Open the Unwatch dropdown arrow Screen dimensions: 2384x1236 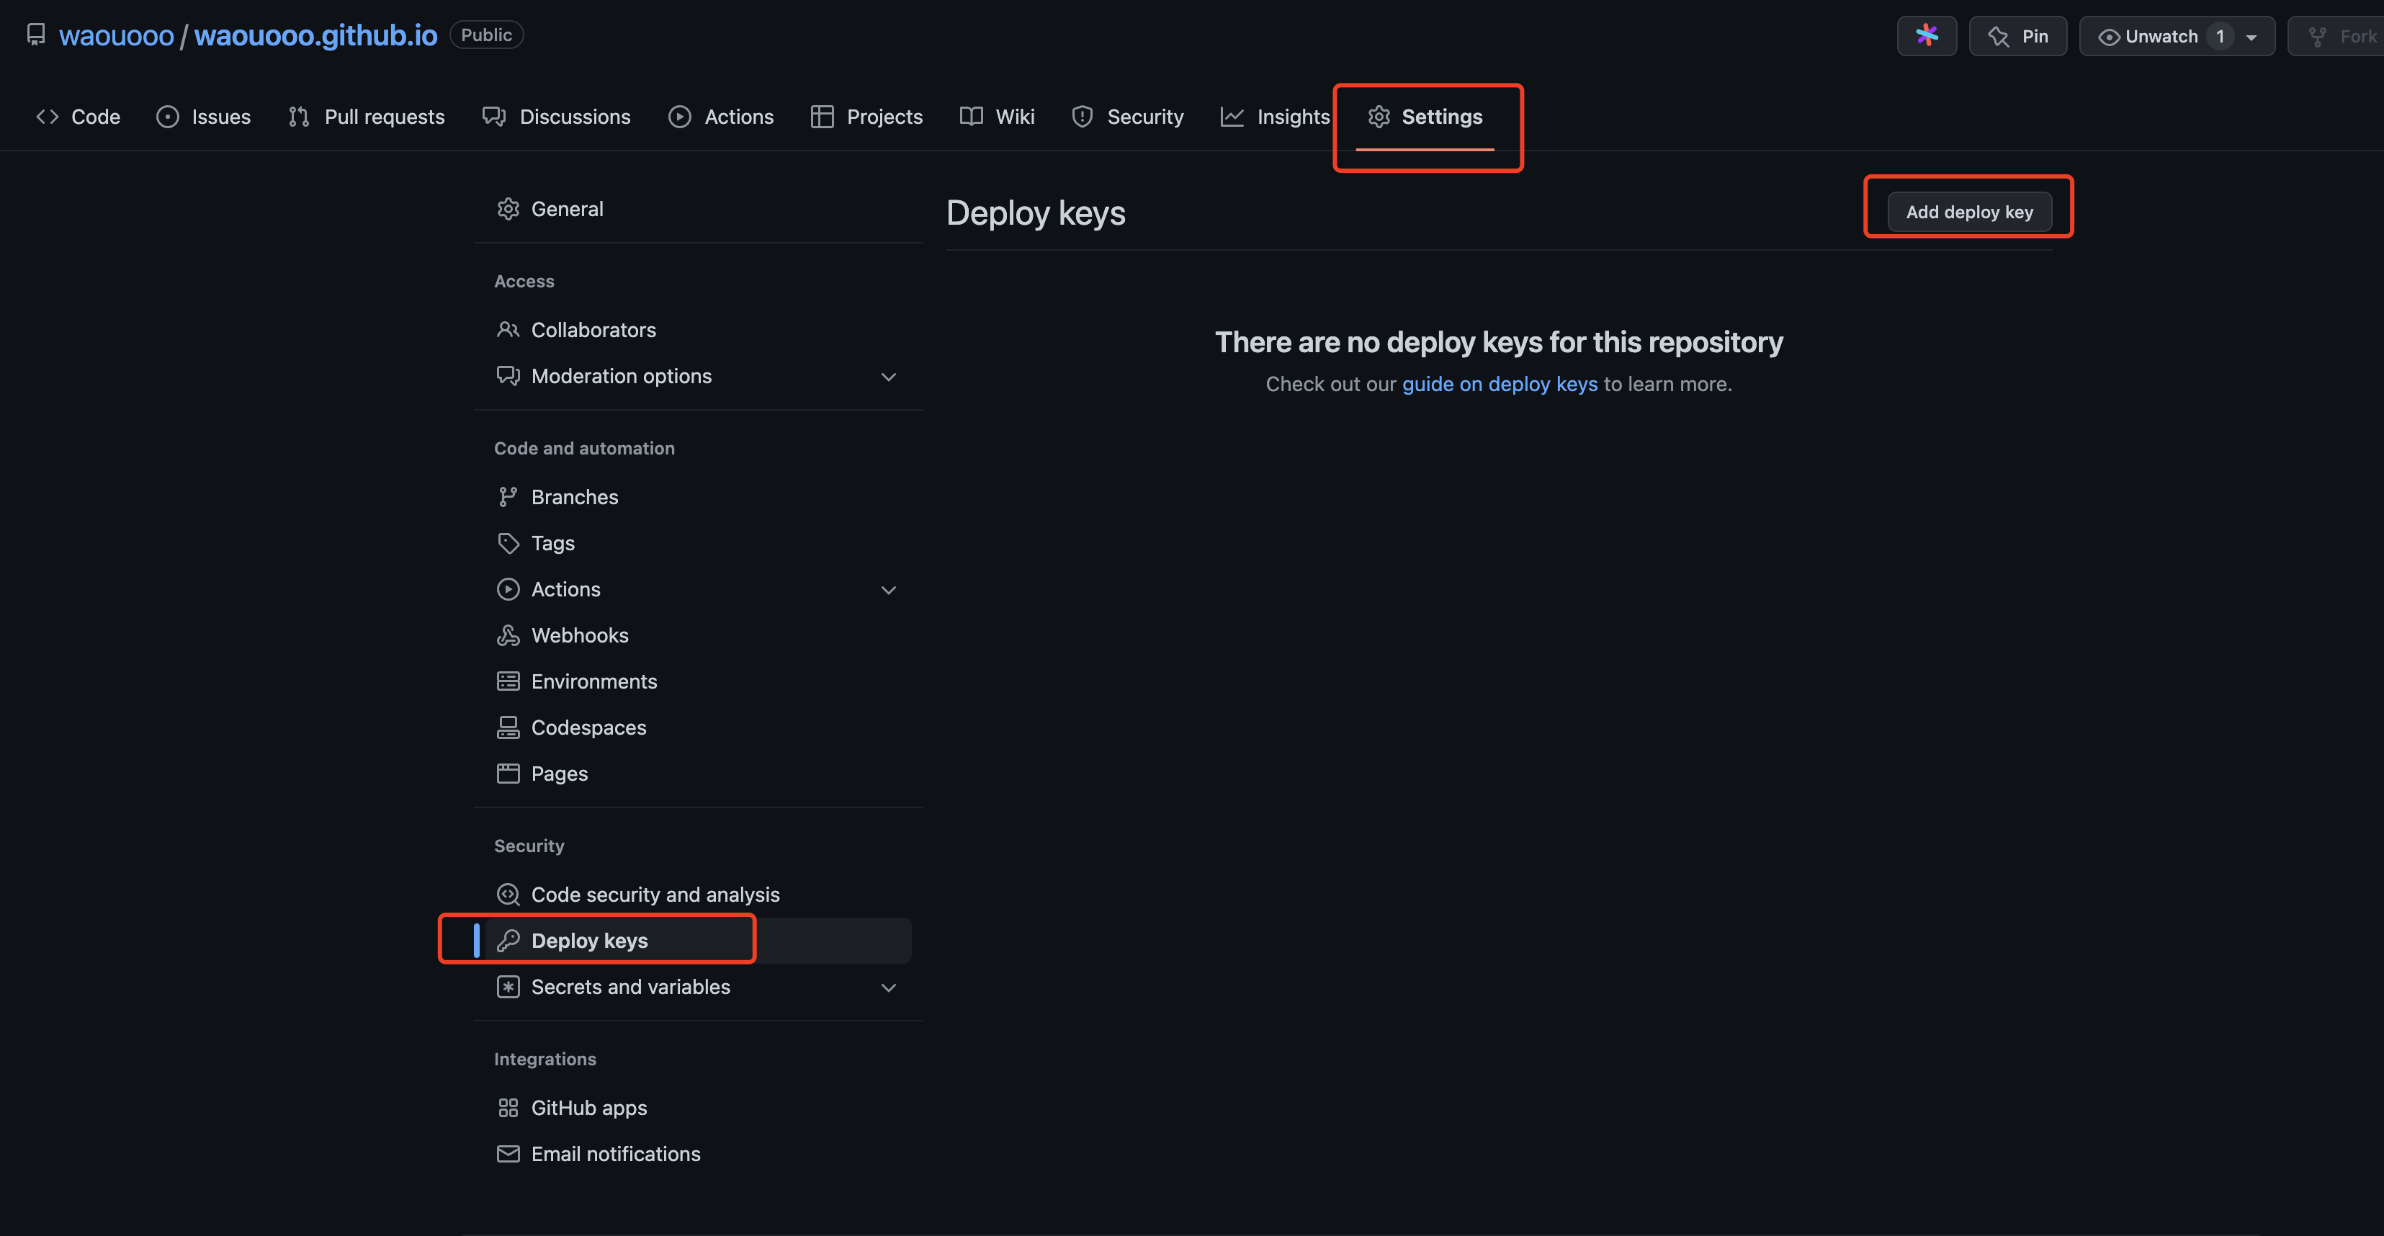tap(2251, 37)
